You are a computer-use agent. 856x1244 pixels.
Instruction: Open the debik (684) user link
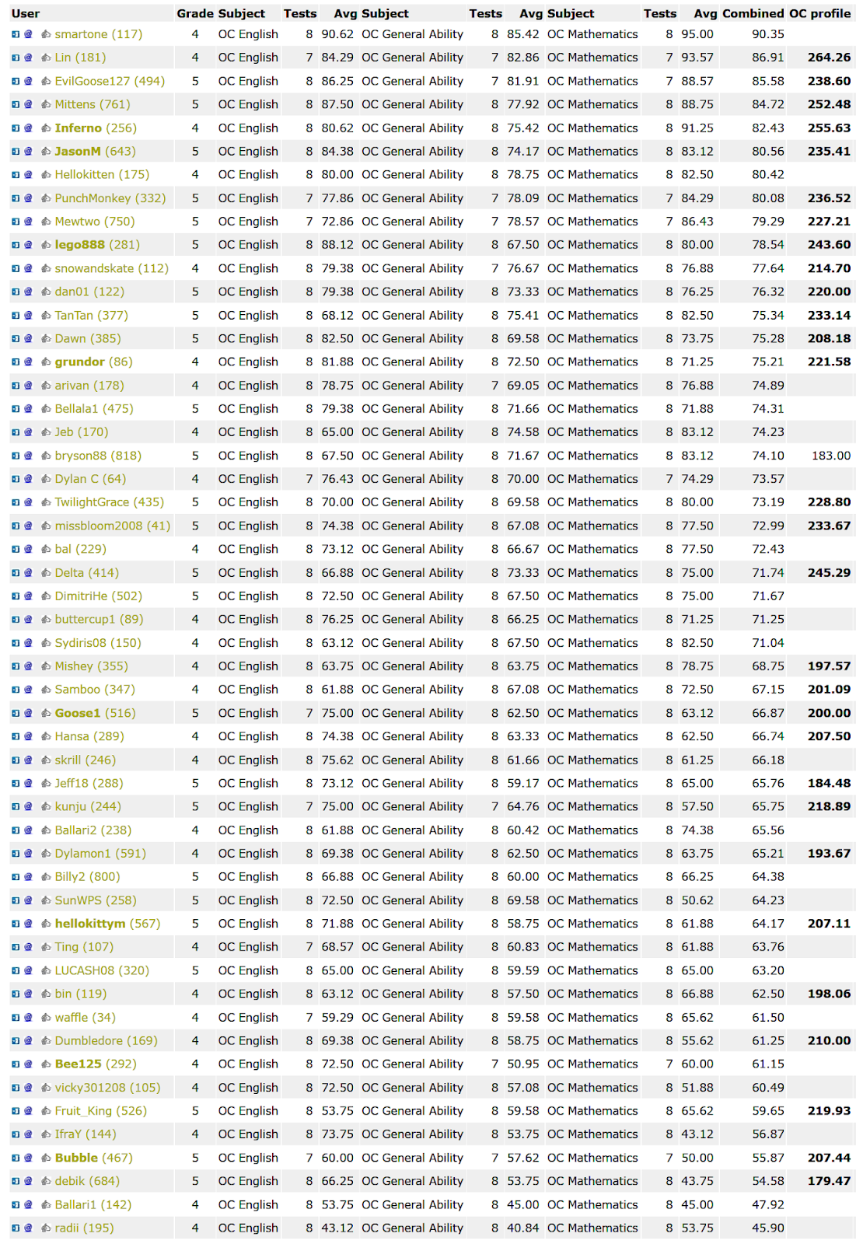coord(87,1181)
